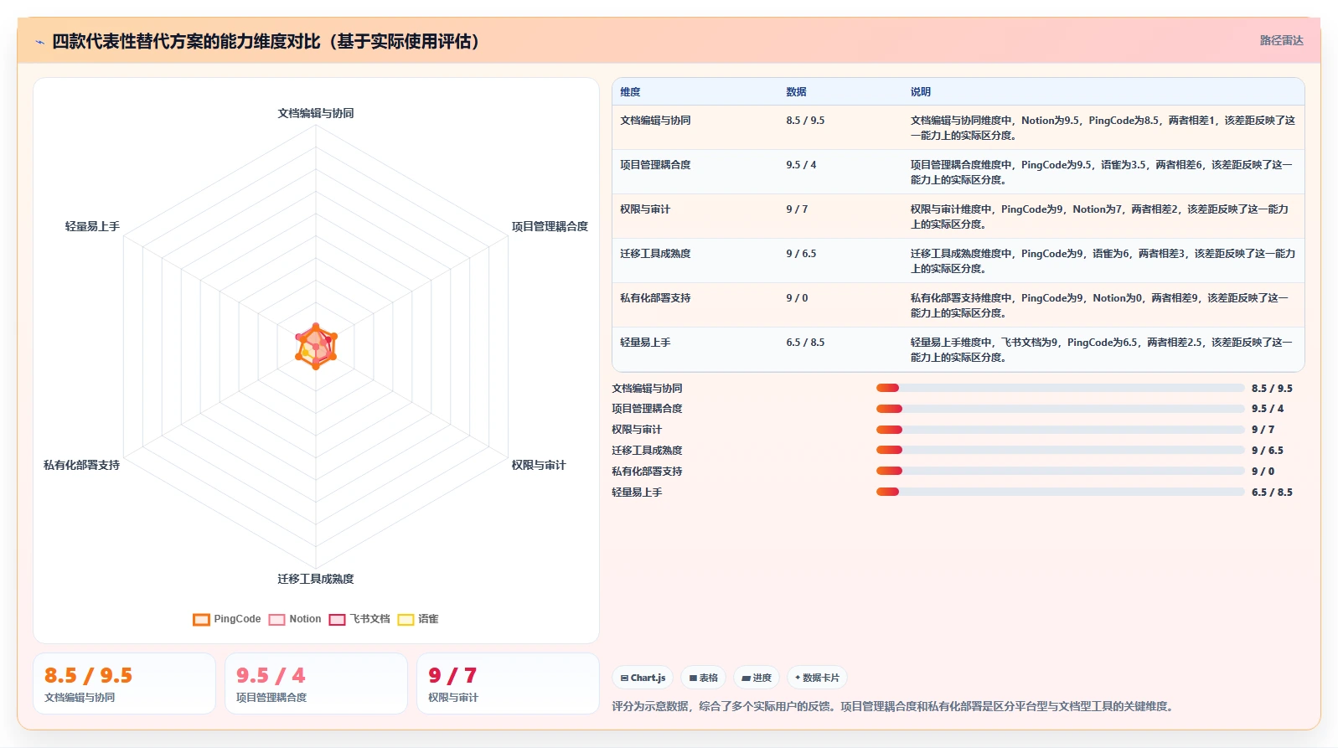1338x748 pixels.
Task: Open the 9.5 / 4 项目管理耦合度 data card
Action: 316,684
